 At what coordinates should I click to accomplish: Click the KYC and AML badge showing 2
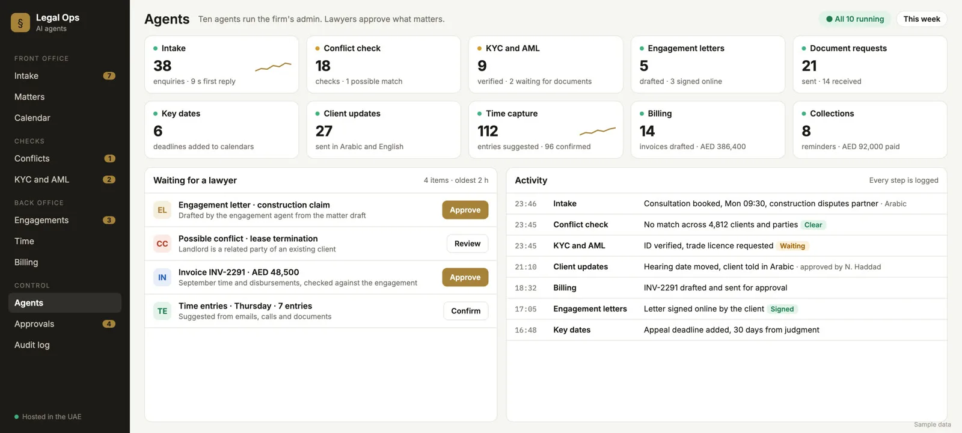coord(109,180)
